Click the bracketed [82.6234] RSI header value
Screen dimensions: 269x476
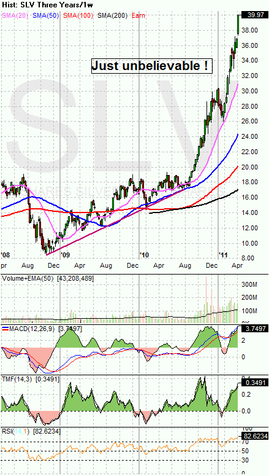coord(46,431)
